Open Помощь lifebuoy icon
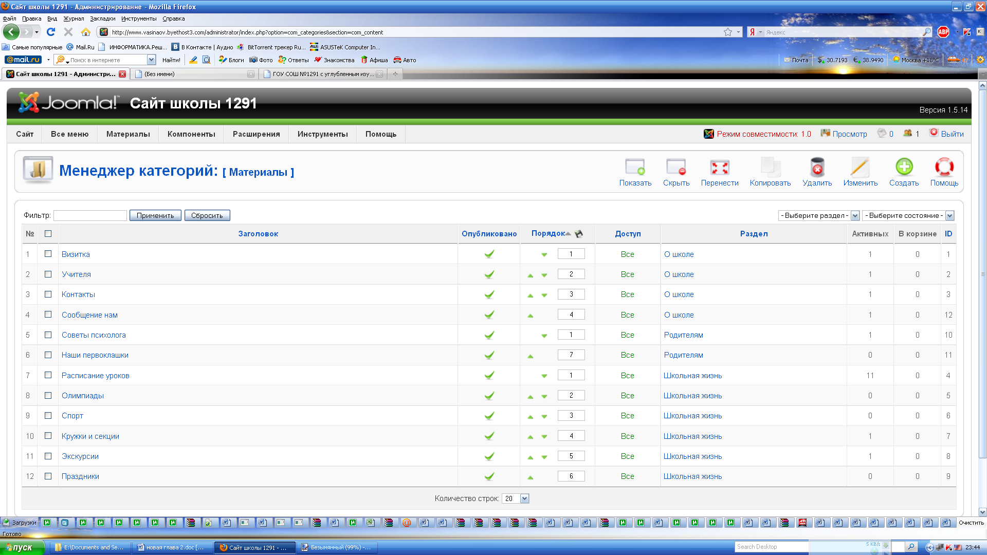The width and height of the screenshot is (987, 555). click(944, 168)
